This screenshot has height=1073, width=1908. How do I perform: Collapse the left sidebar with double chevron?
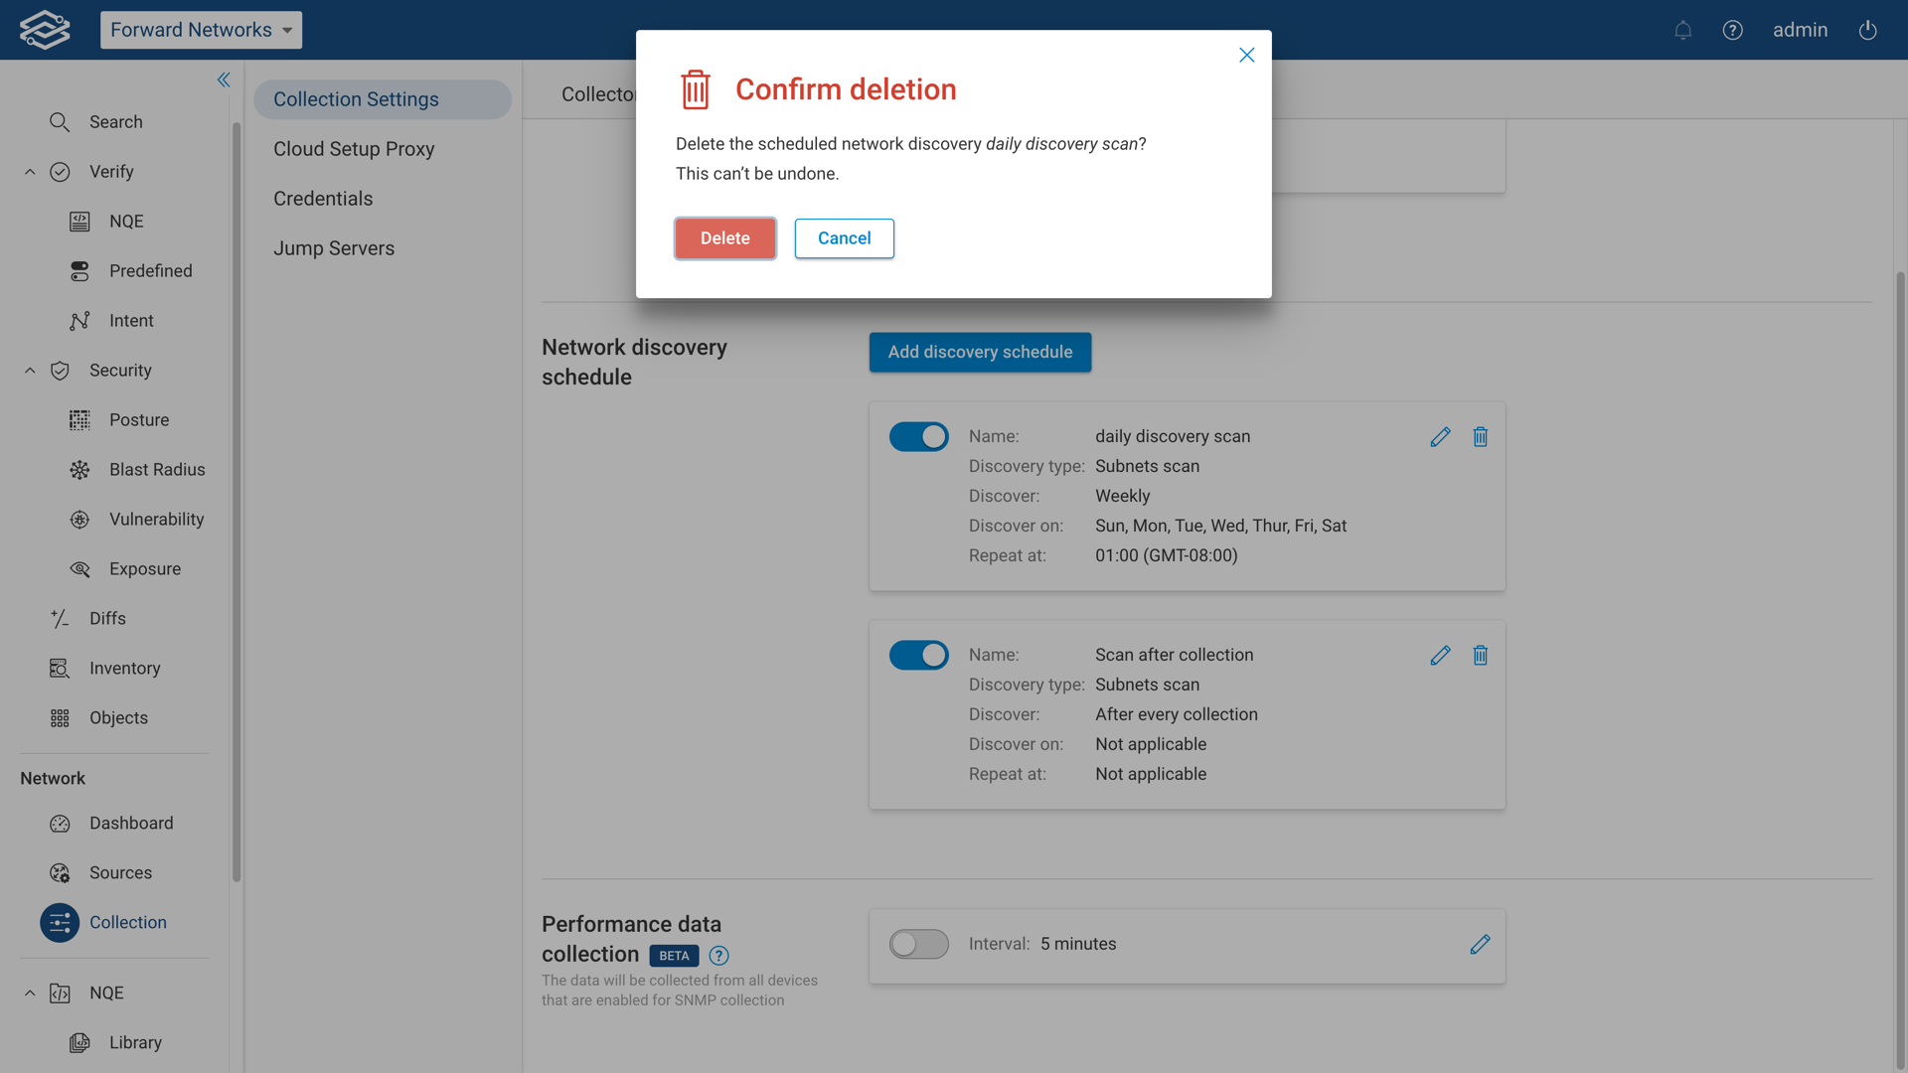pos(224,79)
